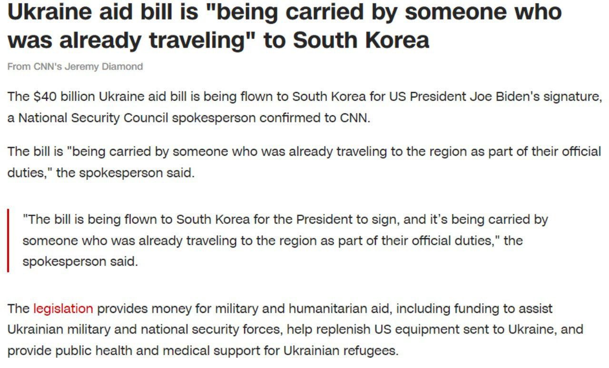Screen dimensions: 609x368
Task: Click the article headline about Ukraine aid bill
Action: click(285, 26)
